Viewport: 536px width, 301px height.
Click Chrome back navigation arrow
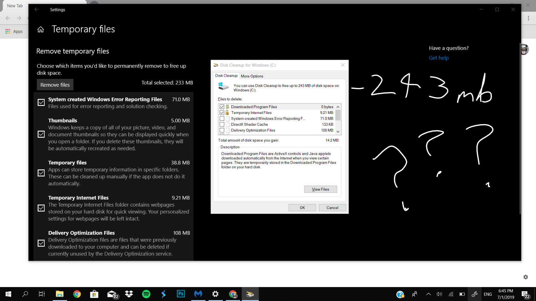(x=8, y=18)
